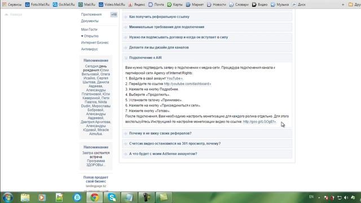Expand 'Делаете ли вы дизайн для каналов'
The height and width of the screenshot is (203, 361).
[x=207, y=47]
